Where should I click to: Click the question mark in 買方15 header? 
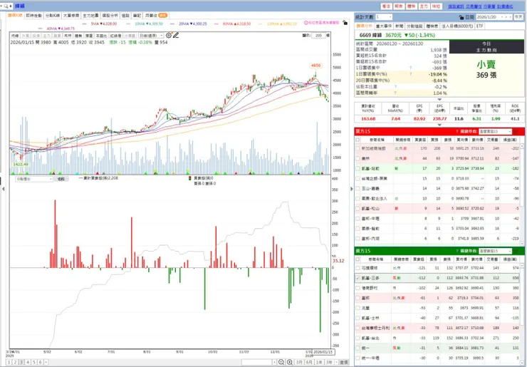pos(457,132)
